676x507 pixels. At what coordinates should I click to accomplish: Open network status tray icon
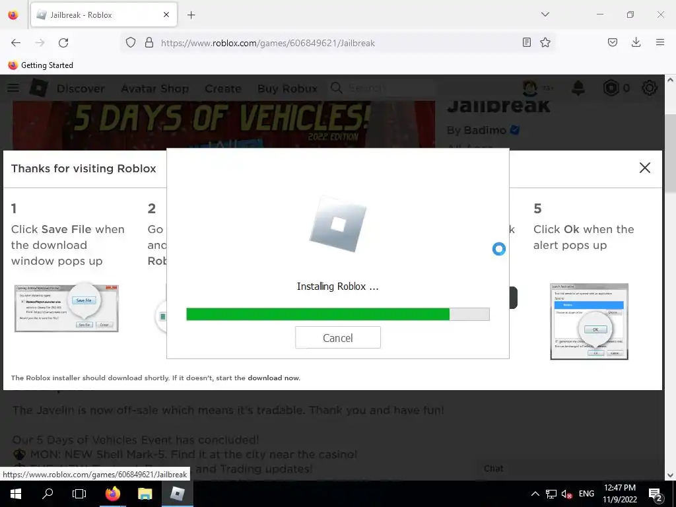[x=551, y=494]
